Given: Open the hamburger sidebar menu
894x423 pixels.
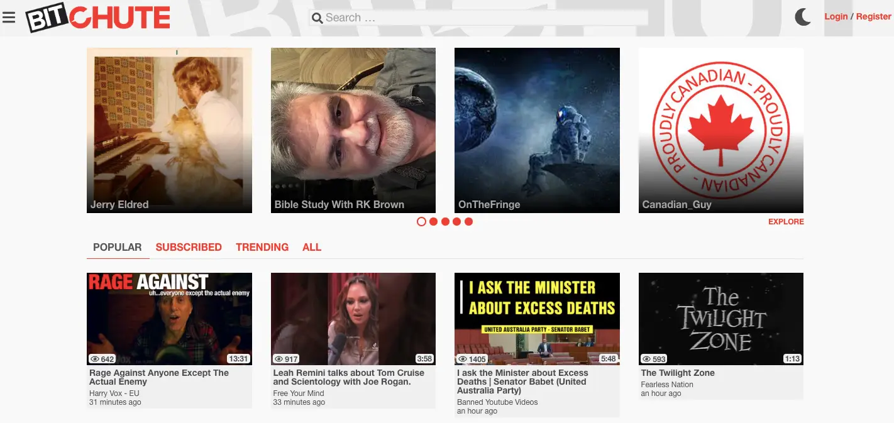Looking at the screenshot, I should pos(9,17).
